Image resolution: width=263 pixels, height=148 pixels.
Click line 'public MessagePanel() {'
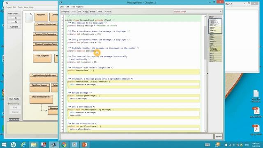(81, 70)
